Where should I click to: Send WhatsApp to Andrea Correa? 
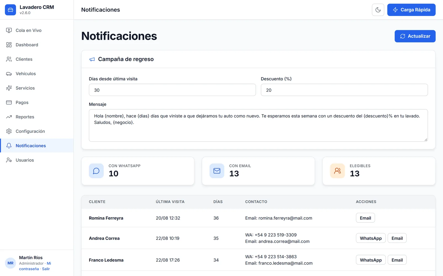pos(371,238)
